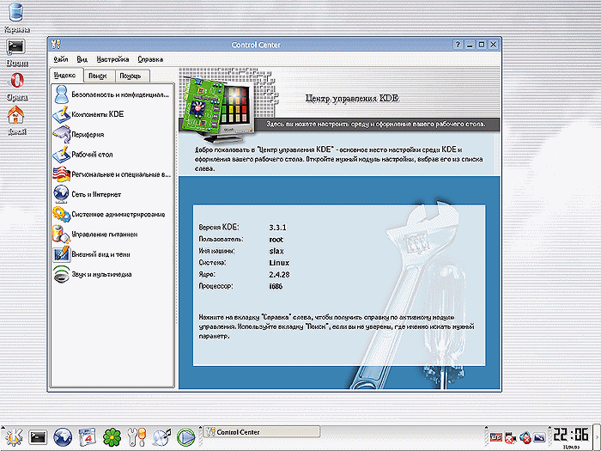
Task: Select Безопасность и конфиденциальность entry text
Action: tap(120, 94)
